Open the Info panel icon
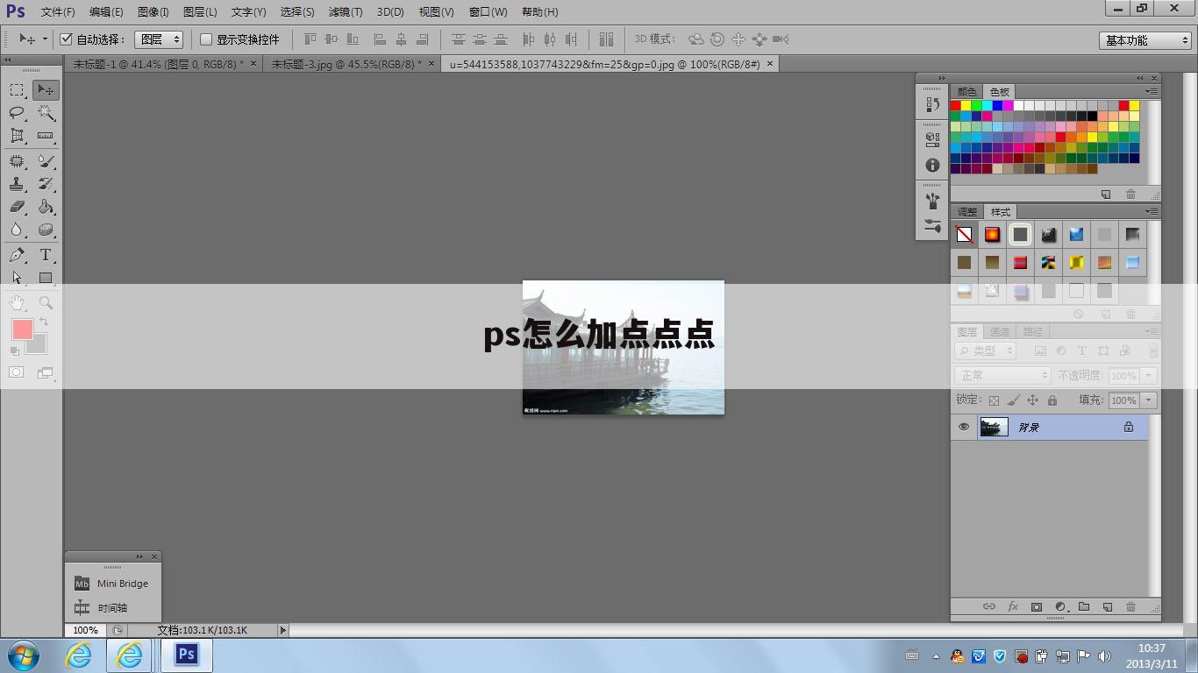 click(932, 165)
